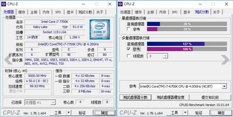Click the Intel Core i7 logo badge
Screen dimensions: 233x117
click(100, 29)
